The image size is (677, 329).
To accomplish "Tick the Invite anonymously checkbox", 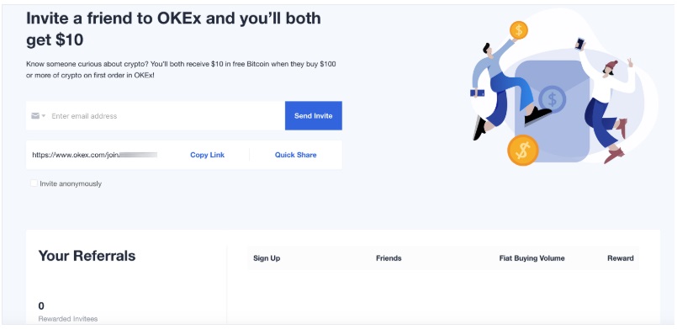I will click(34, 183).
